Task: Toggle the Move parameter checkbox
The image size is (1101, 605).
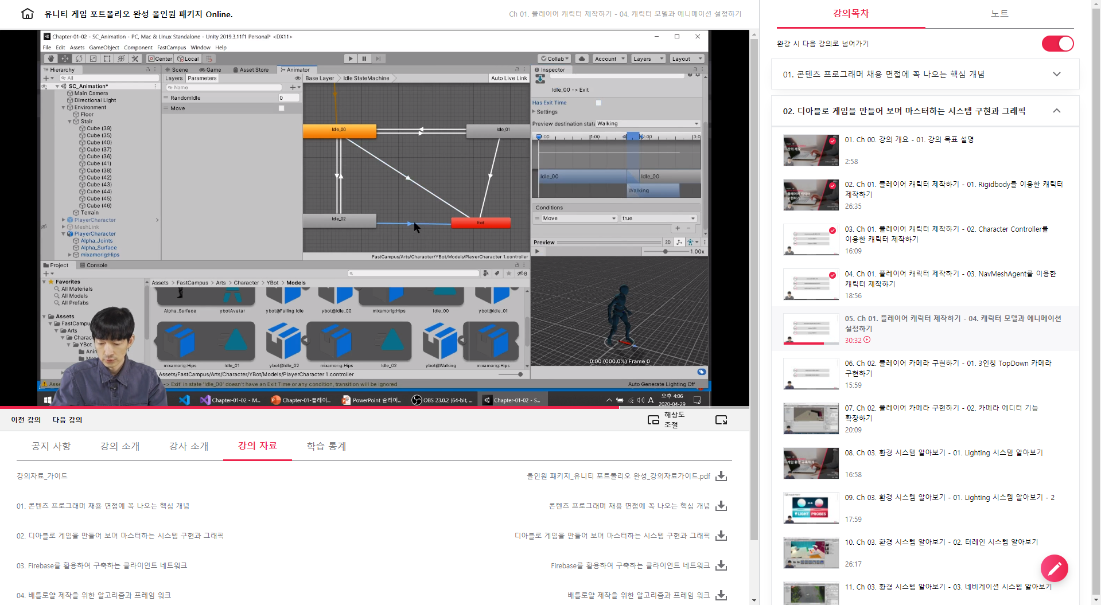Action: (x=281, y=108)
